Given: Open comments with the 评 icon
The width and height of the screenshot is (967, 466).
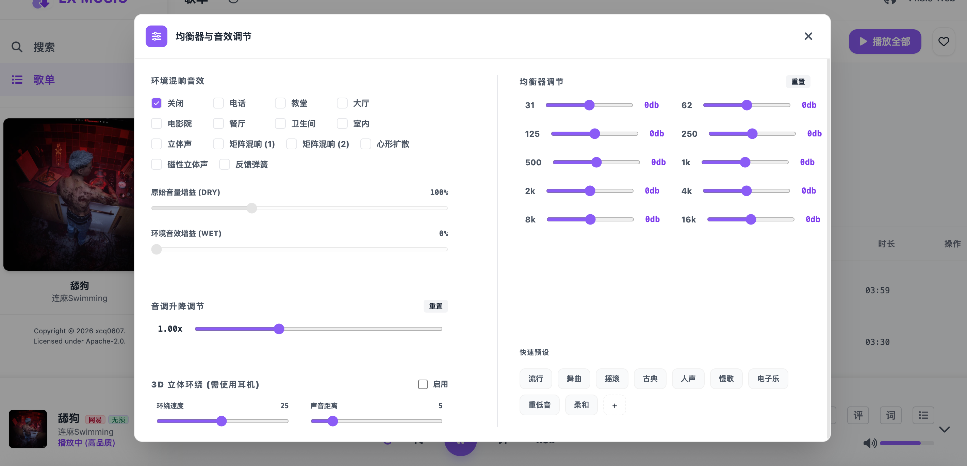Looking at the screenshot, I should [858, 415].
